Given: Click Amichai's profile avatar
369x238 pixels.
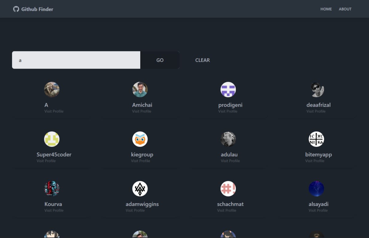Looking at the screenshot, I should 140,89.
